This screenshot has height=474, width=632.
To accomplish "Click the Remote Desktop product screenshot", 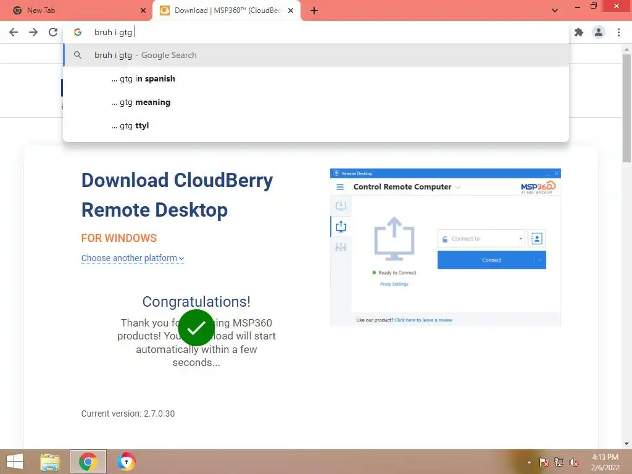I will point(446,247).
